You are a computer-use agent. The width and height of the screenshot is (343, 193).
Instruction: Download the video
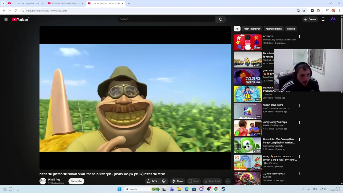pyautogui.click(x=212, y=181)
